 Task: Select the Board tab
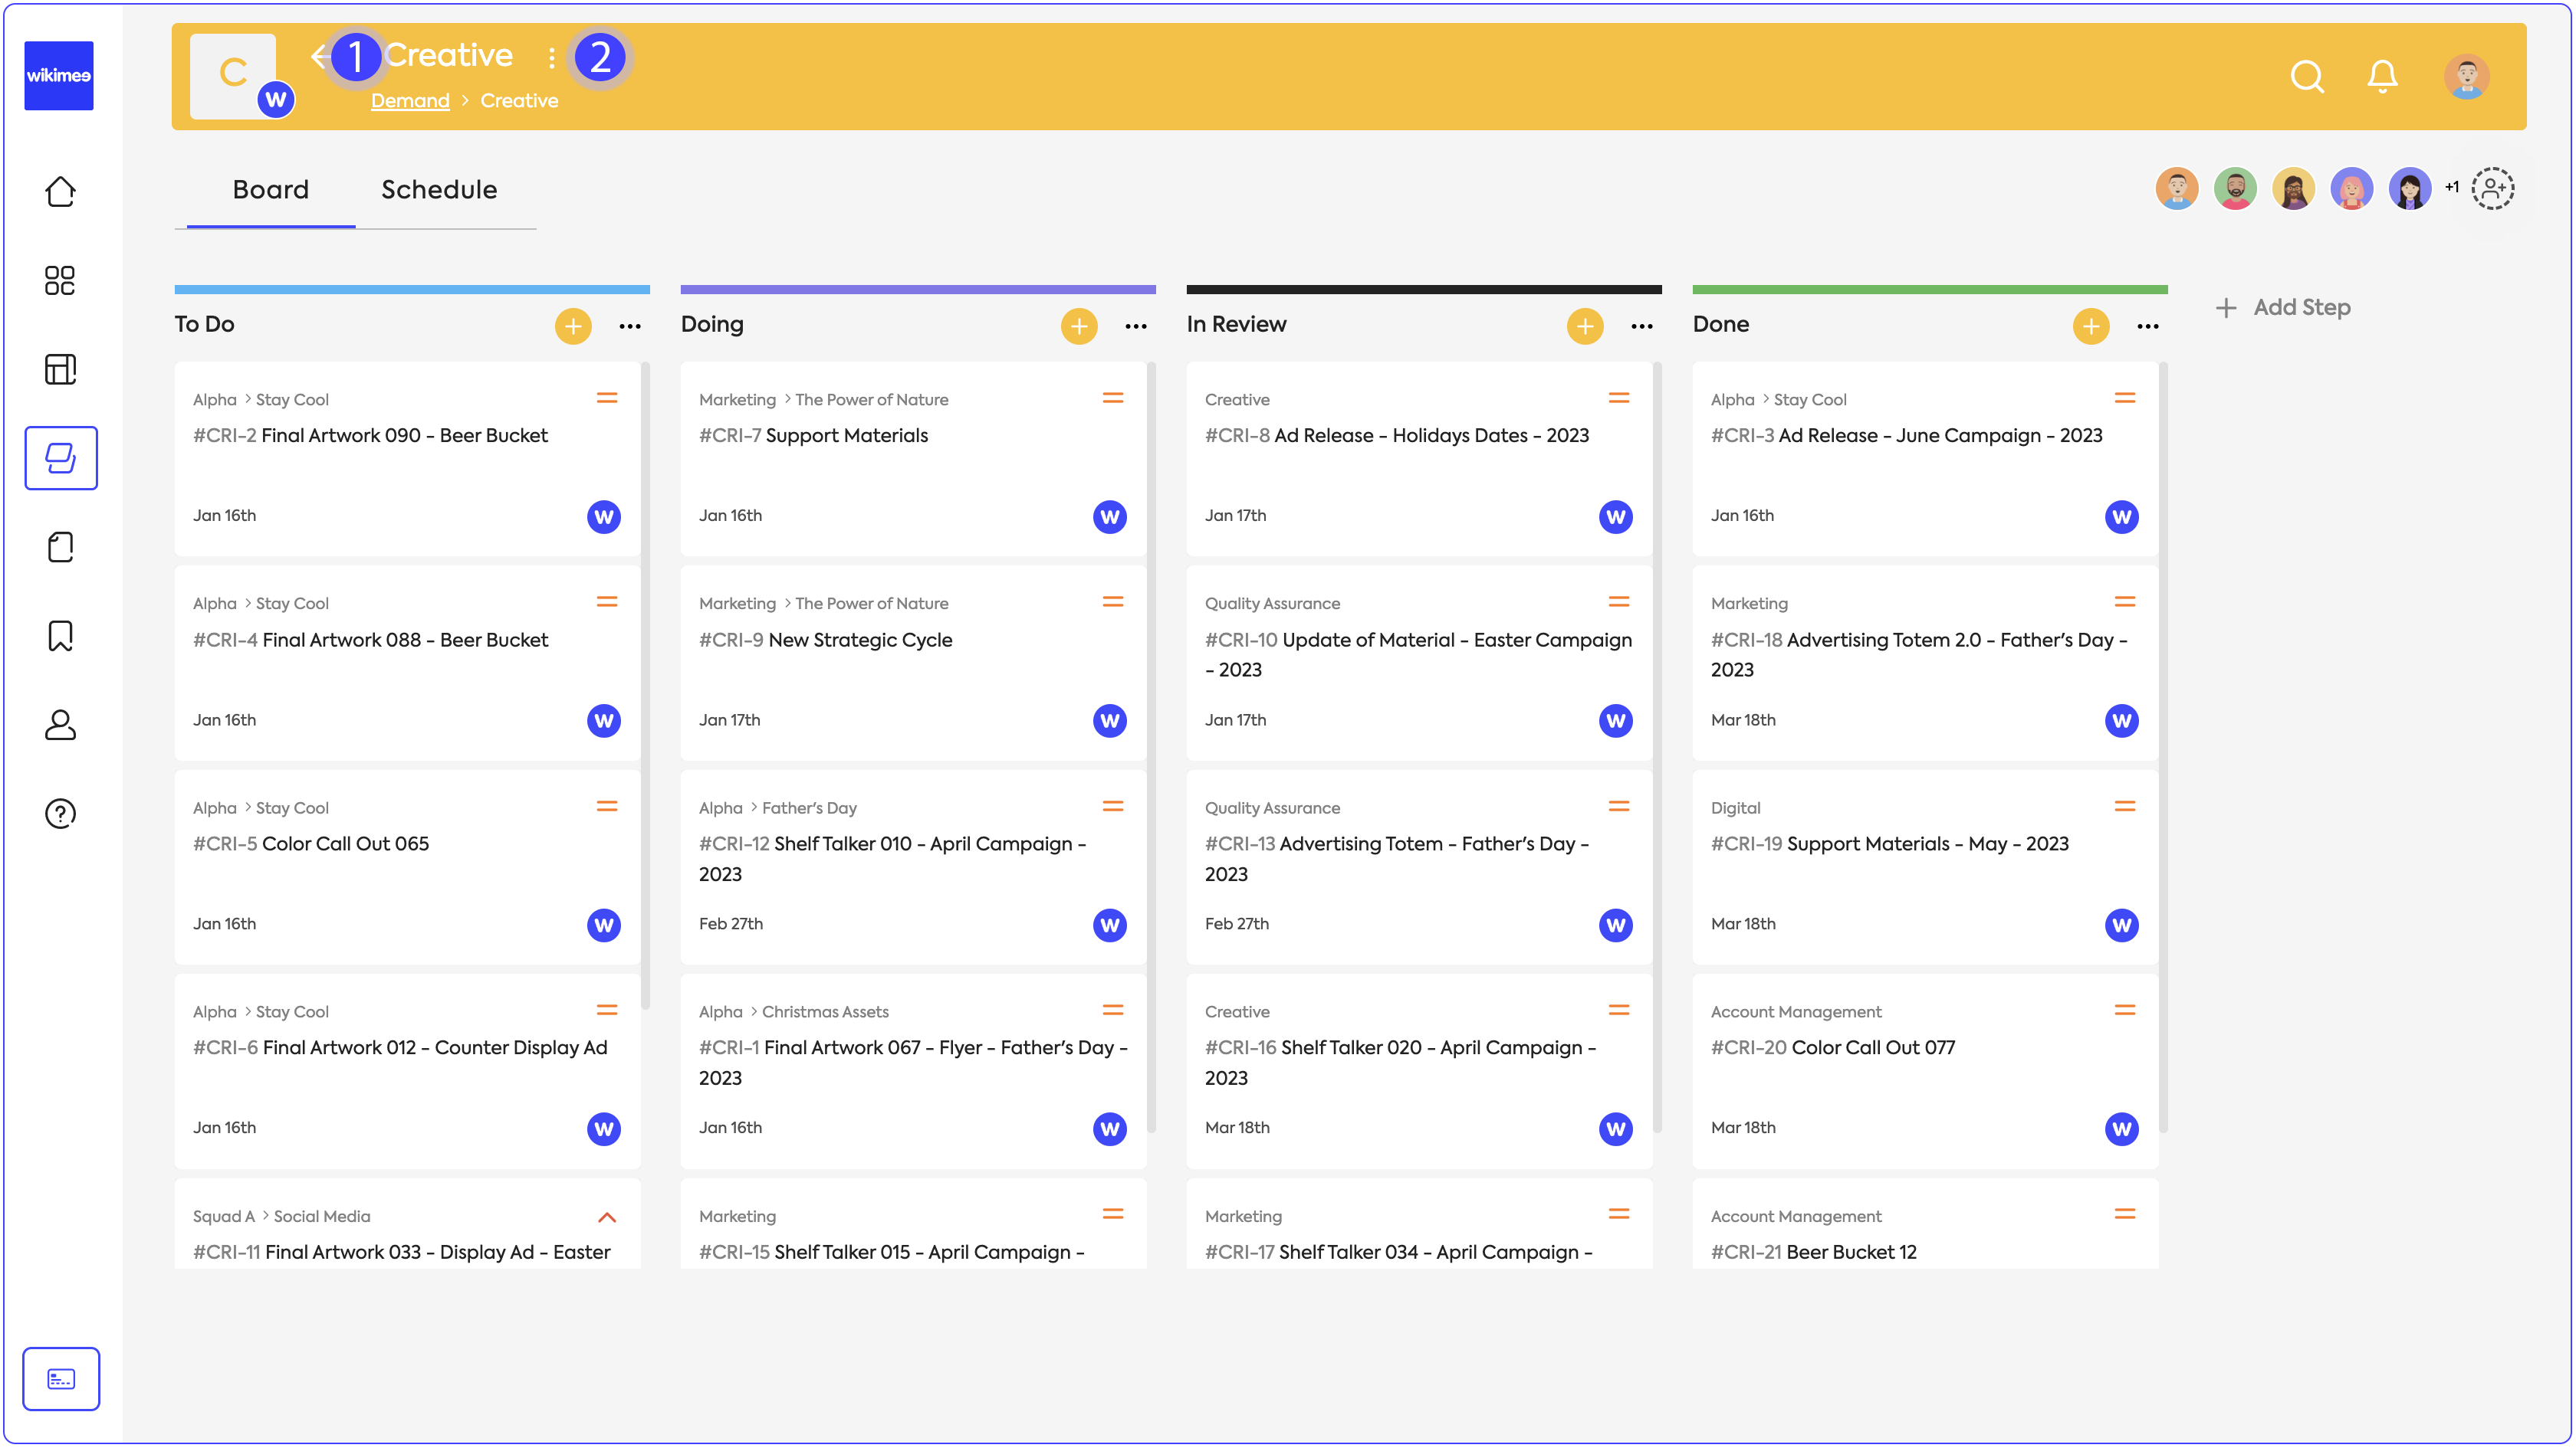(x=270, y=190)
